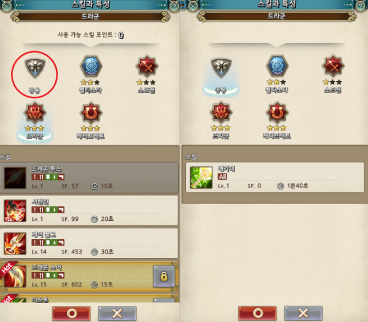The height and width of the screenshot is (322, 368).
Task: Cancel with gray X button in right panel
Action: pos(303,313)
